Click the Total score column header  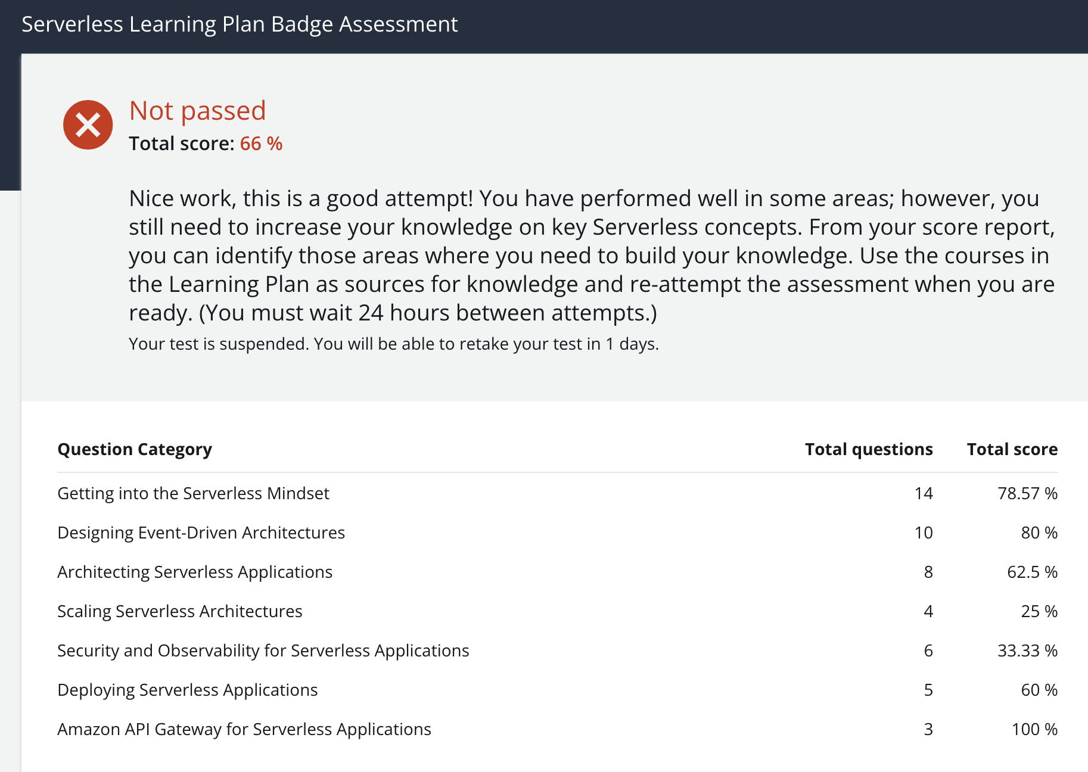pyautogui.click(x=1012, y=449)
